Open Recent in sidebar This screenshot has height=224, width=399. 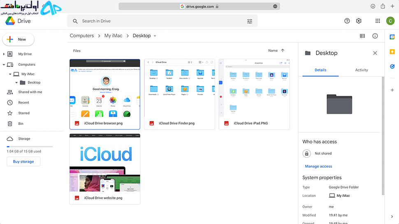[x=24, y=102]
